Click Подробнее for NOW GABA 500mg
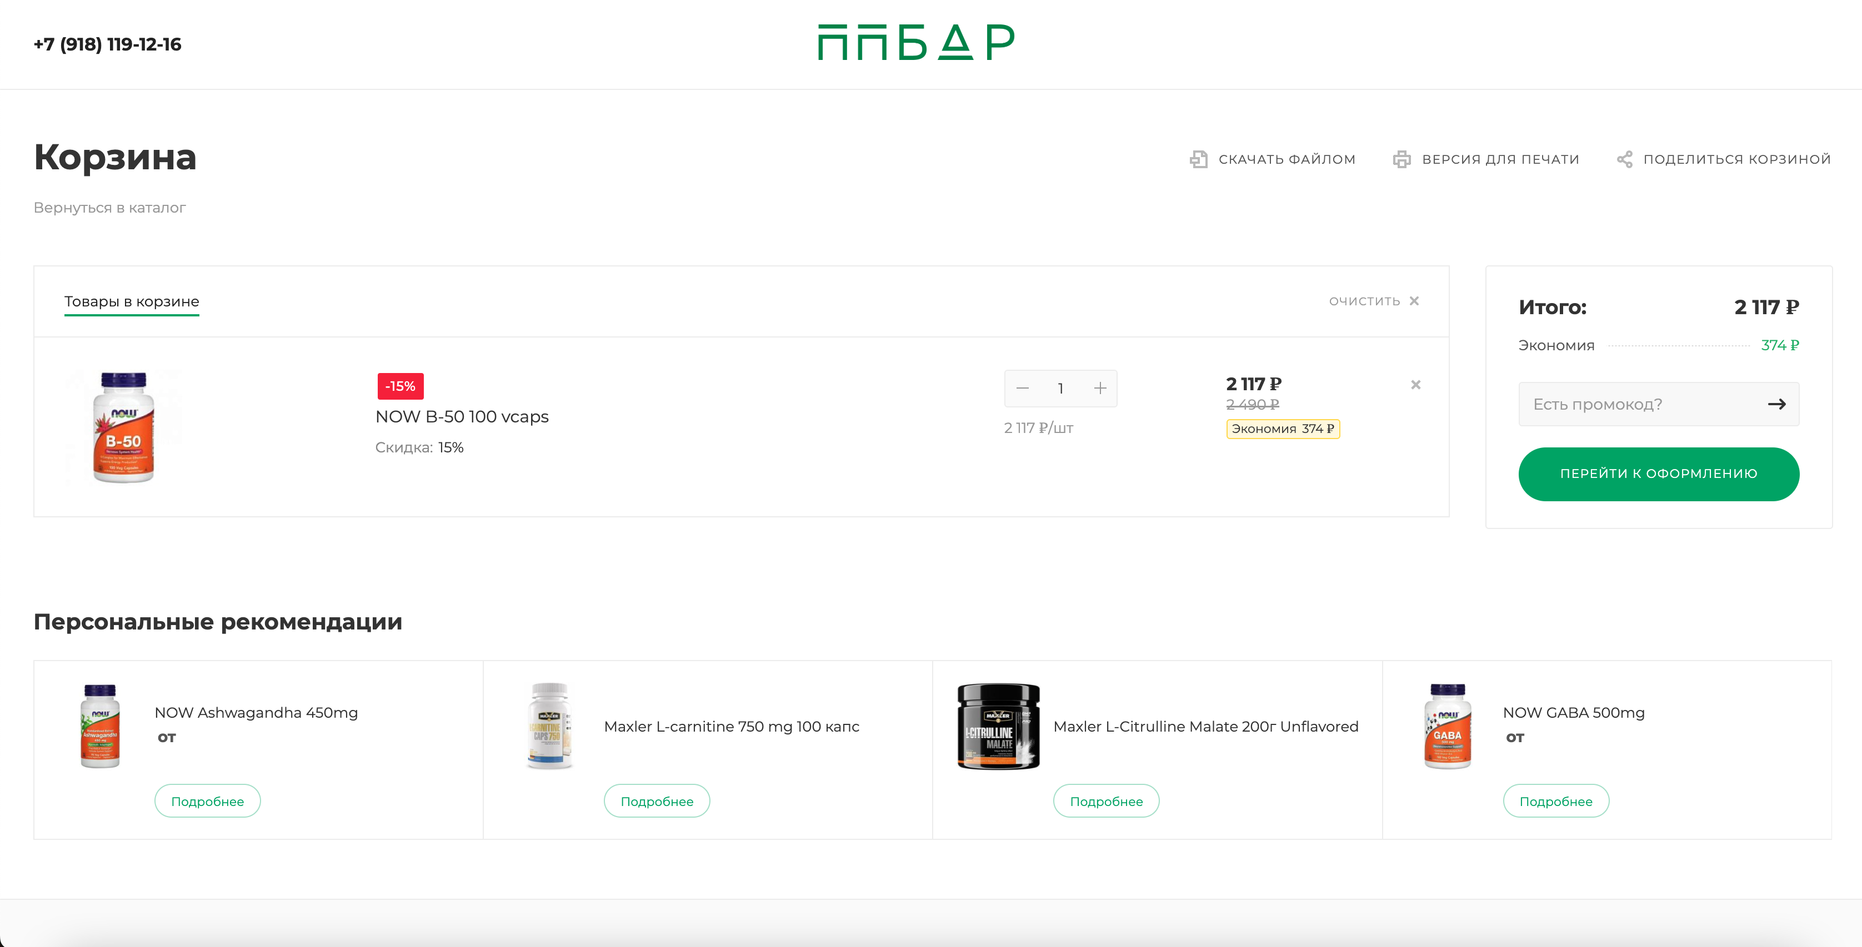 tap(1555, 801)
